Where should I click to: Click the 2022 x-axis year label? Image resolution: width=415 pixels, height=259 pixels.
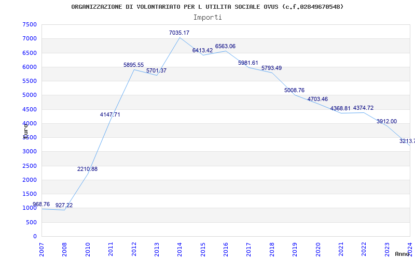click(x=364, y=249)
